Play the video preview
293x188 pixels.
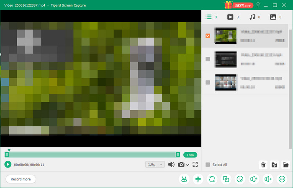pyautogui.click(x=8, y=164)
